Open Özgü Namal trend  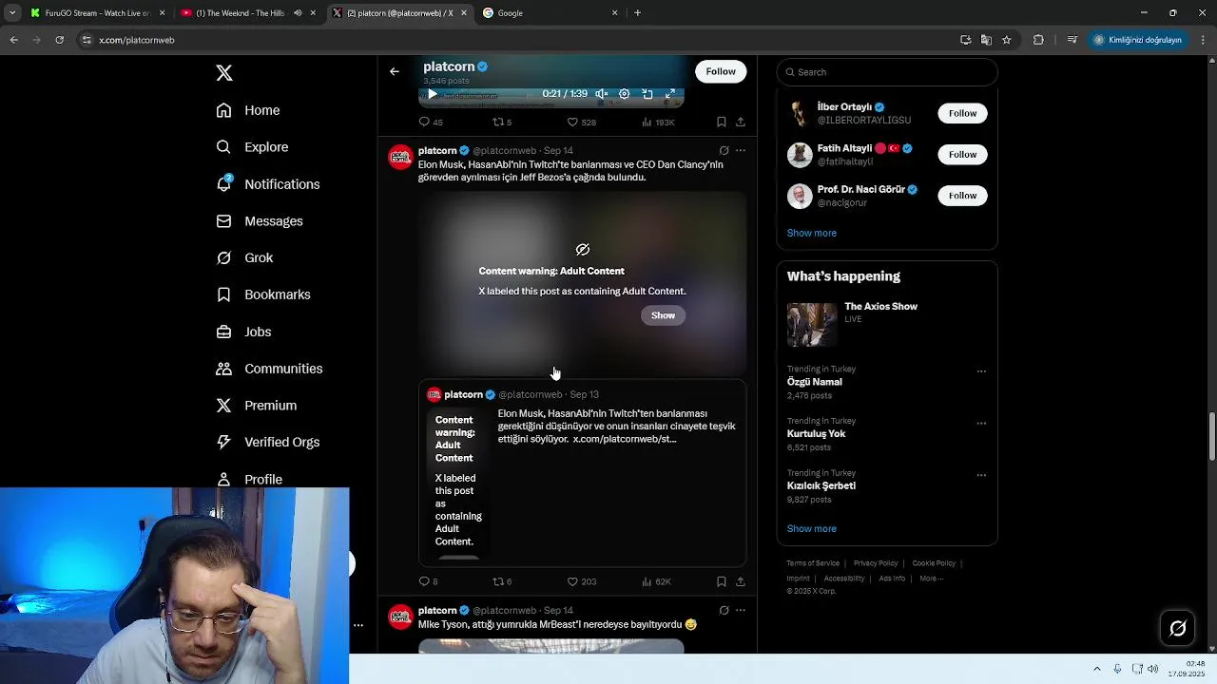(814, 382)
